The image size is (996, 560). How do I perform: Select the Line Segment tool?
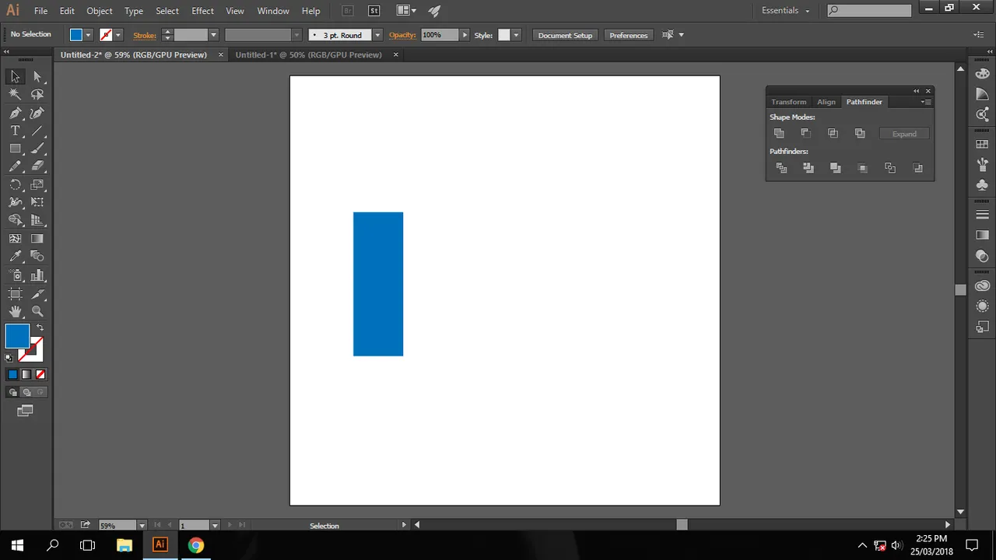tap(37, 131)
